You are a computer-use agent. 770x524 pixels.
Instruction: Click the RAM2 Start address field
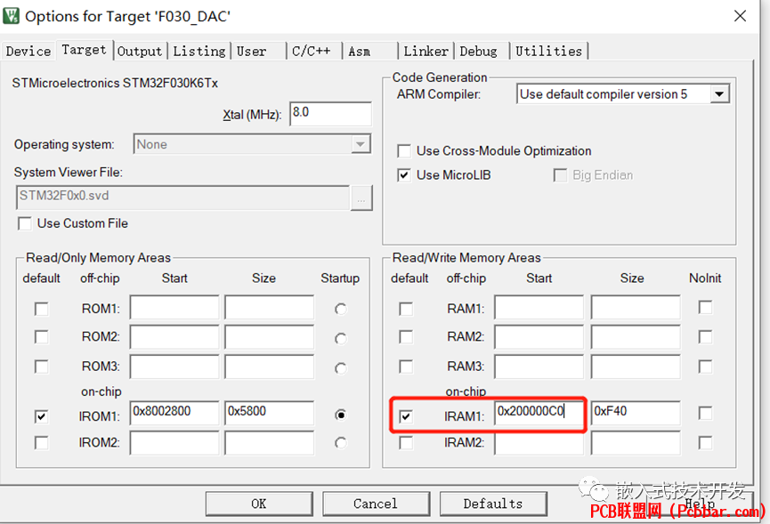click(x=539, y=336)
